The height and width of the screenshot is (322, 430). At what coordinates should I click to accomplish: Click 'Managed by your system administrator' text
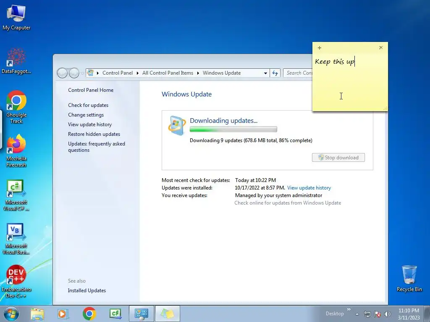[279, 195]
